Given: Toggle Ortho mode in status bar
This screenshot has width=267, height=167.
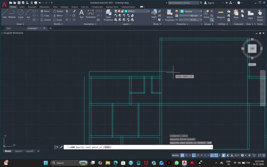Looking at the screenshot, I should click(x=194, y=155).
